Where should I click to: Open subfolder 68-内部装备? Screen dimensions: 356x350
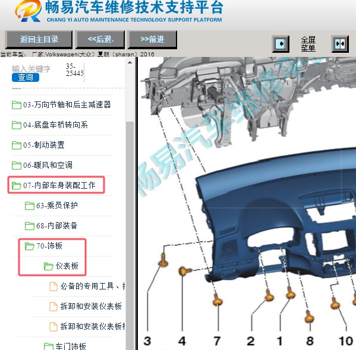click(57, 225)
